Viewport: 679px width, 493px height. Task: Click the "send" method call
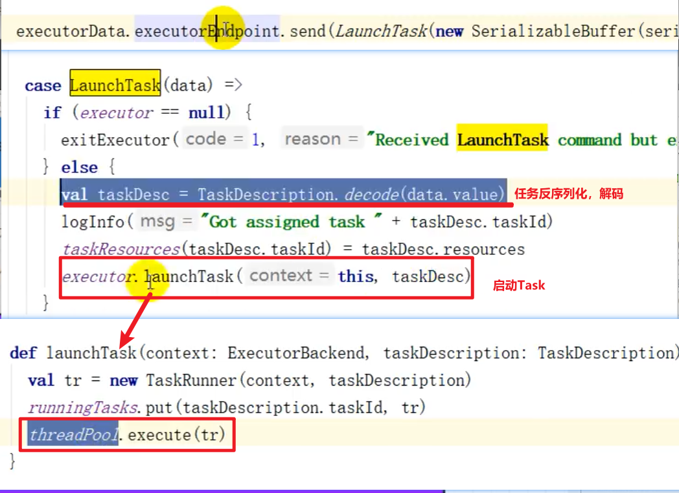(308, 31)
